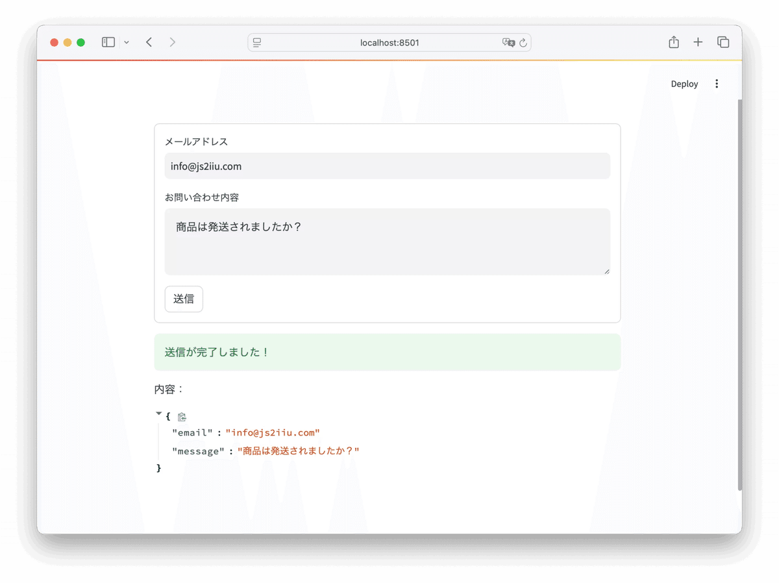Toggle the Safari sidebar icon
The width and height of the screenshot is (779, 583).
[108, 42]
